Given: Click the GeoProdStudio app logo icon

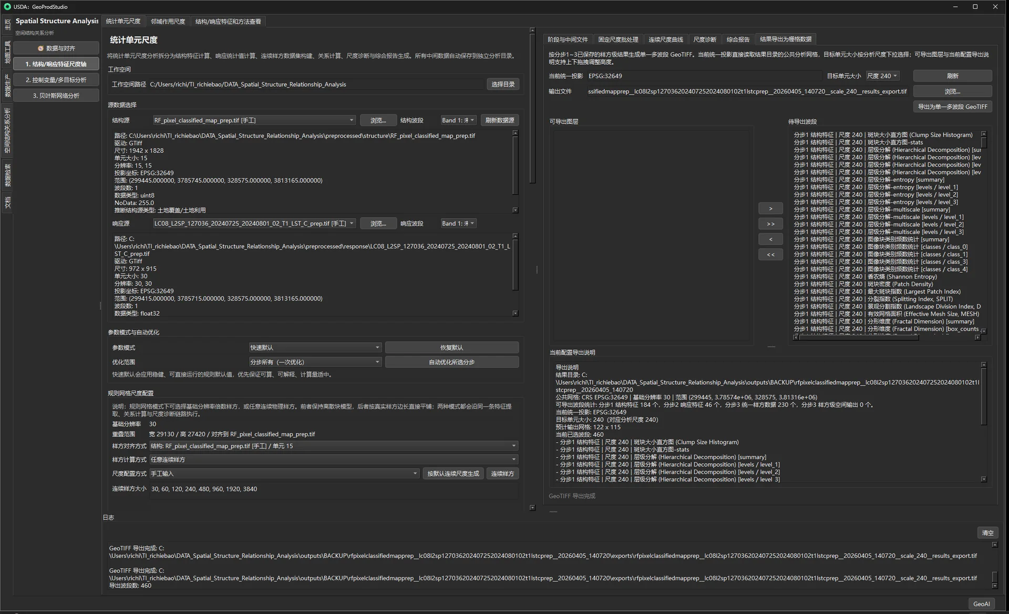Looking at the screenshot, I should click(7, 7).
